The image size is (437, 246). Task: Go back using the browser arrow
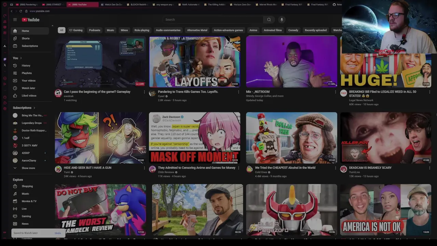click(11, 11)
